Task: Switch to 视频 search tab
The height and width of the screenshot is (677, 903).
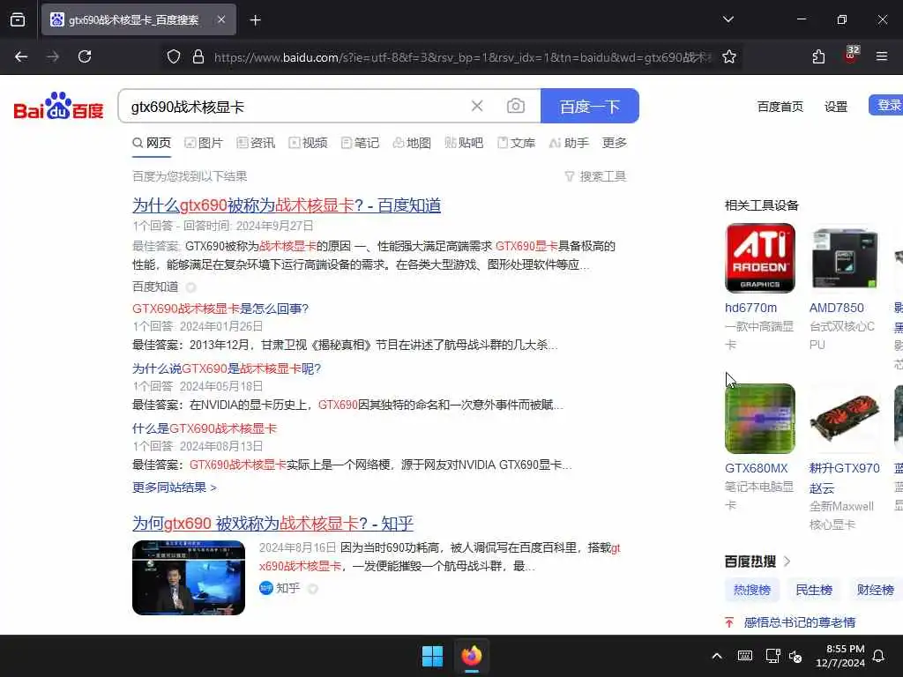Action: [x=308, y=143]
